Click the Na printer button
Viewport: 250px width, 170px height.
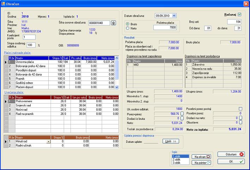tap(202, 162)
